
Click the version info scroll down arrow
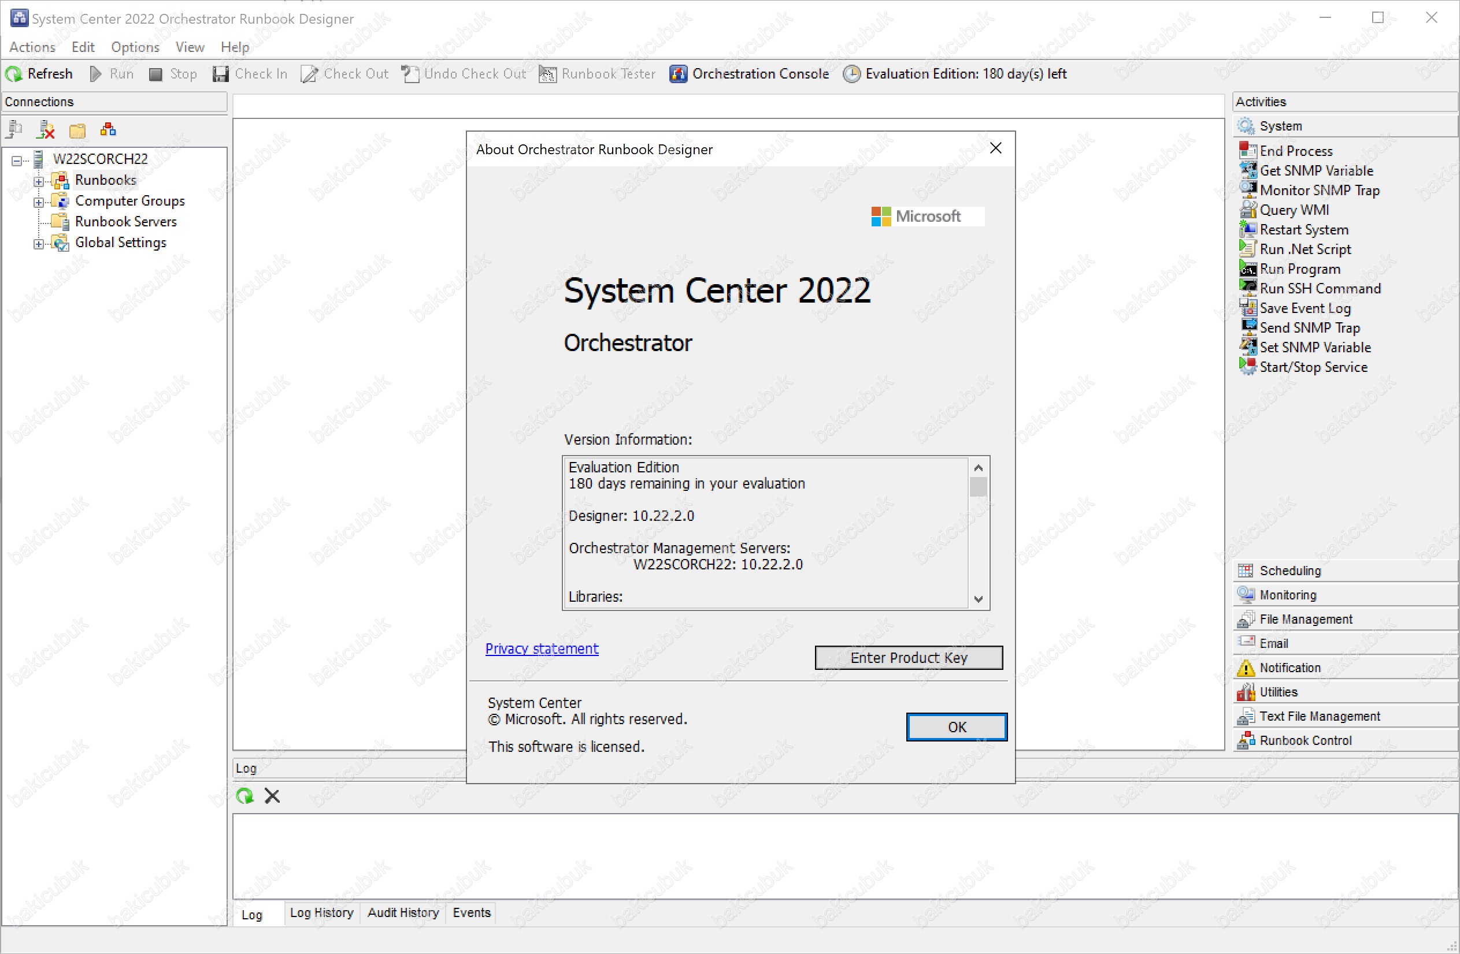point(979,599)
